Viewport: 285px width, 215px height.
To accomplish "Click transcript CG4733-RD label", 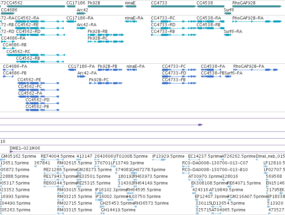I will [x=163, y=25].
